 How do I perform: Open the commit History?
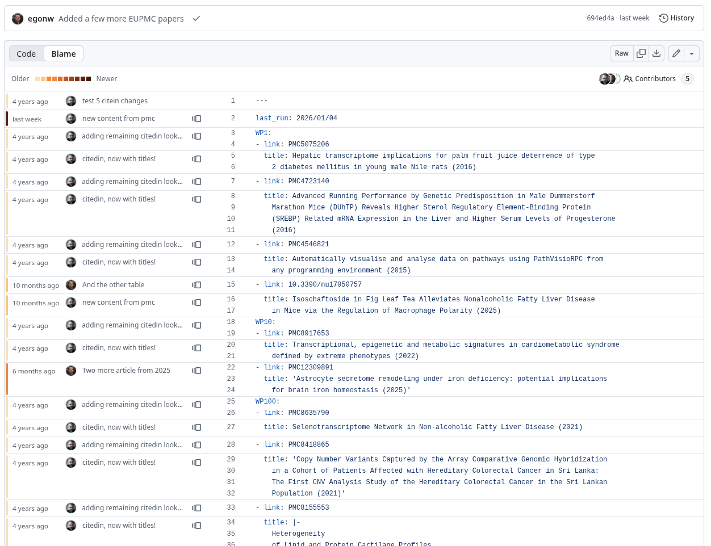pos(676,18)
